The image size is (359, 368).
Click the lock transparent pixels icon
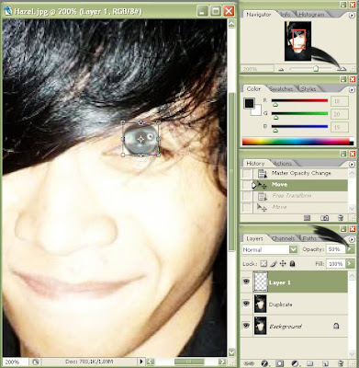(264, 263)
